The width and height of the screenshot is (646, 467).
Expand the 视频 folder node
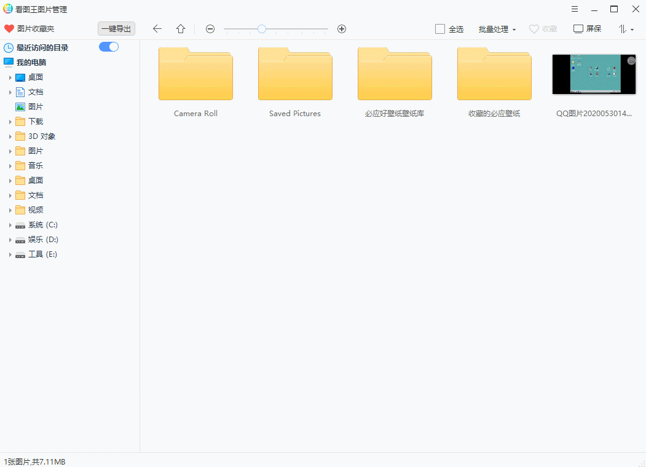coord(10,210)
